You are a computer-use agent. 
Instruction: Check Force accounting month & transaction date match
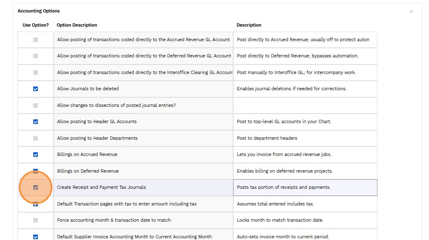[x=35, y=220]
